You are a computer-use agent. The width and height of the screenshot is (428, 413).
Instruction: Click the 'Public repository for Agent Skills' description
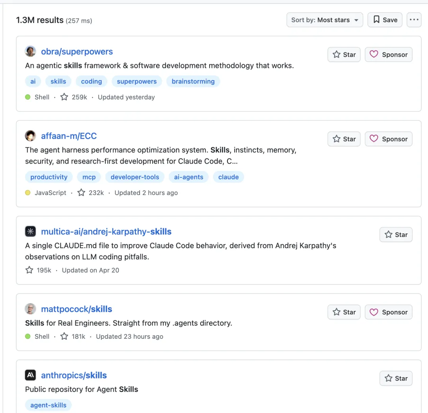(x=82, y=389)
